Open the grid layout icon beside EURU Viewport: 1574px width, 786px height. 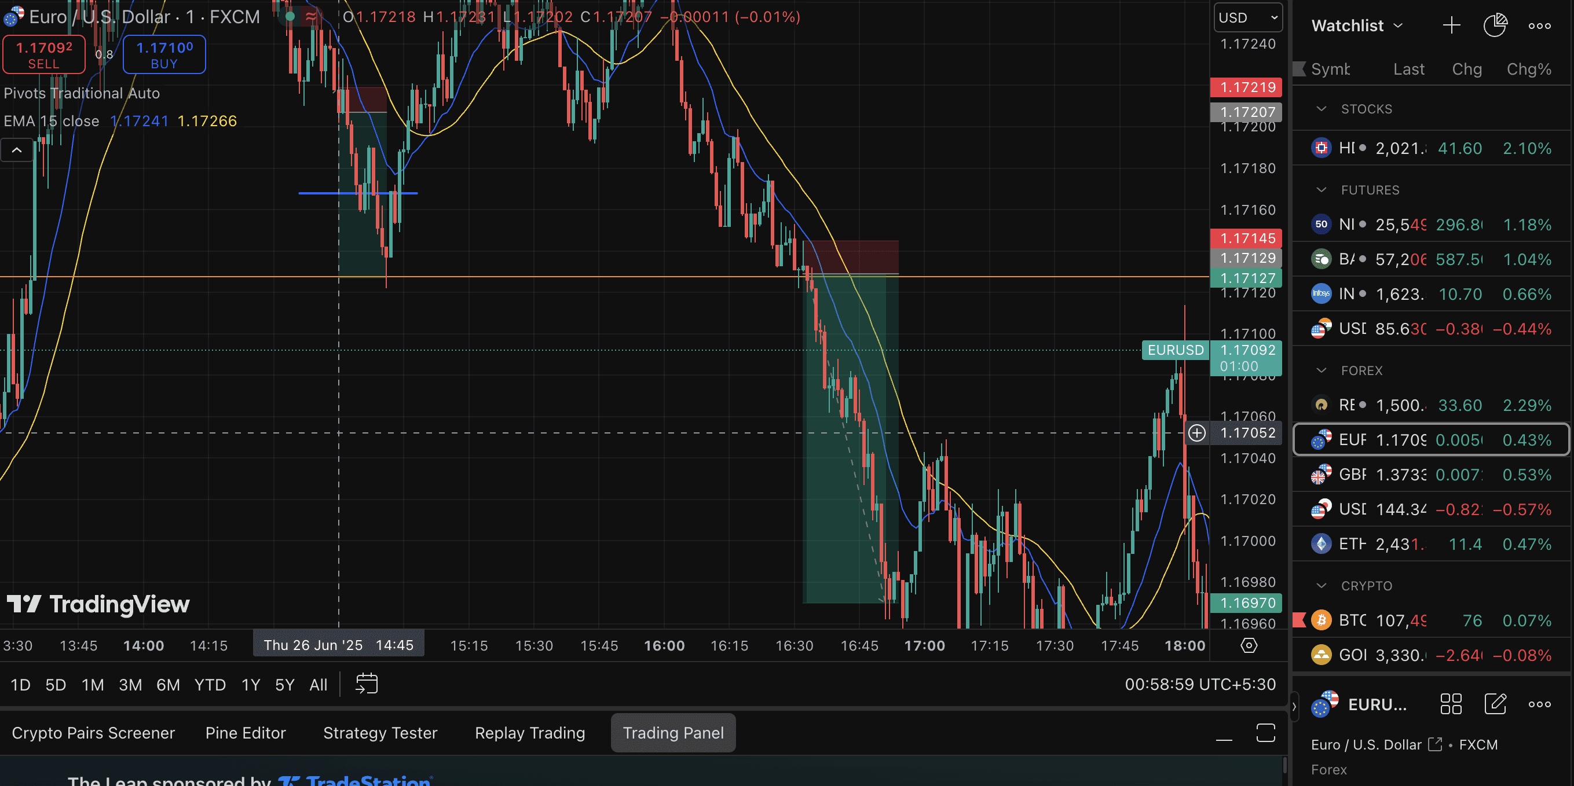[1451, 704]
